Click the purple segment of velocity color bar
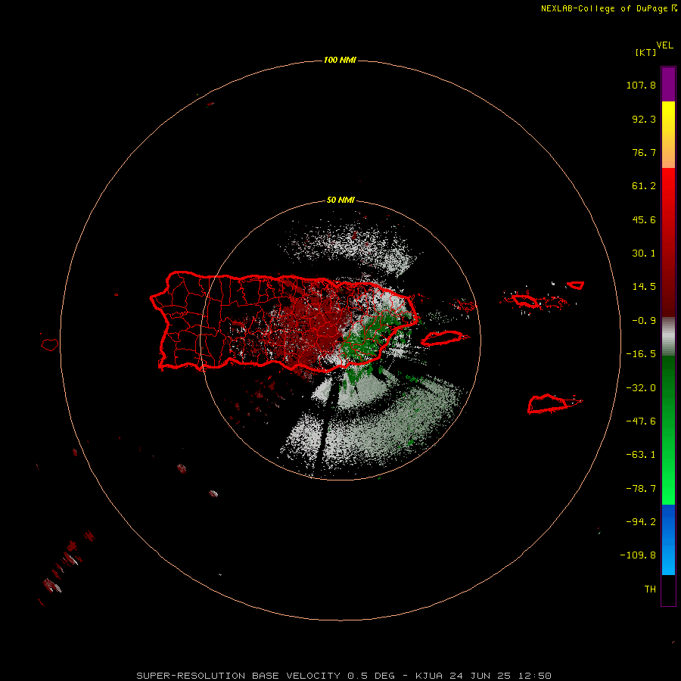This screenshot has width=681, height=681. [668, 84]
